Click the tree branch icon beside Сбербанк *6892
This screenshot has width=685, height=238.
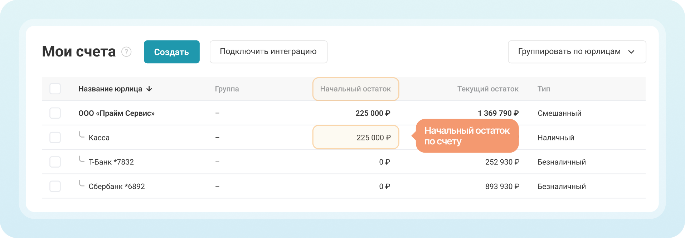click(x=82, y=183)
